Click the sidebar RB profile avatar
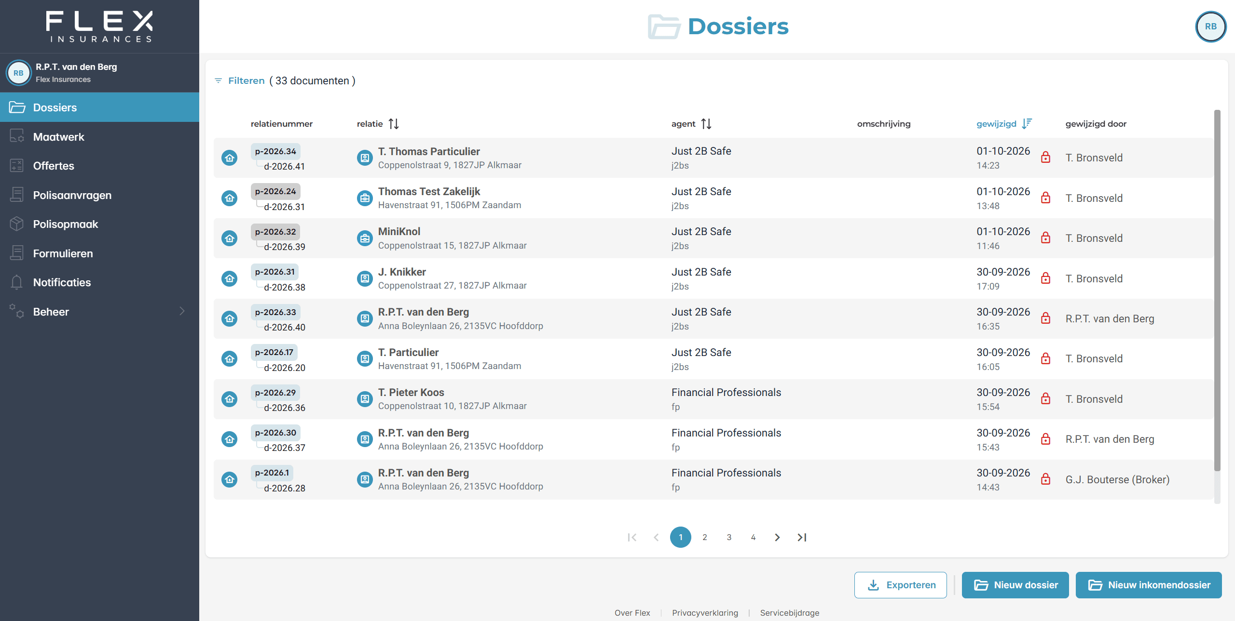 coord(18,73)
